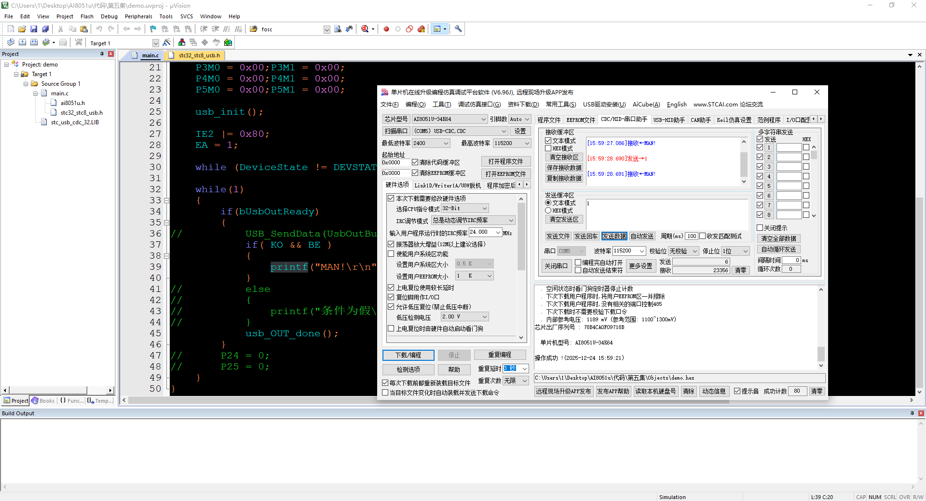Open Configuration wrench icon
This screenshot has width=926, height=501.
(458, 29)
